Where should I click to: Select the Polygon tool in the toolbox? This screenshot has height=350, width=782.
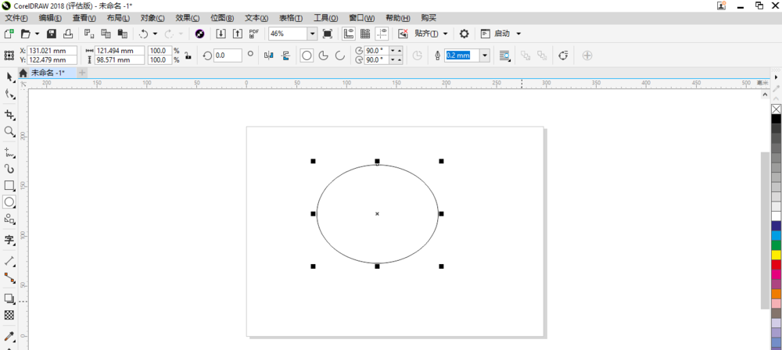click(x=9, y=219)
